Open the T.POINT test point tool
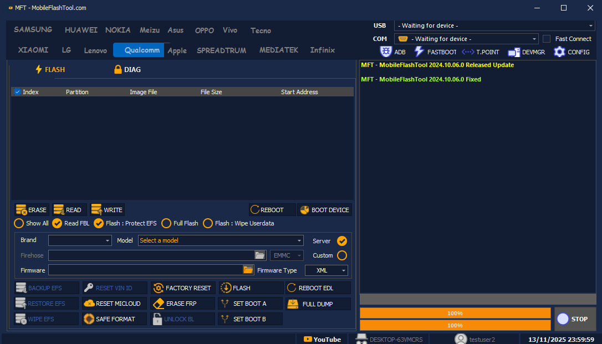 click(480, 52)
